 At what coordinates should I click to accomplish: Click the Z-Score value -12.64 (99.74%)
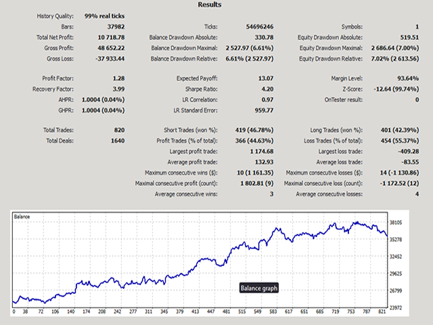coord(396,89)
